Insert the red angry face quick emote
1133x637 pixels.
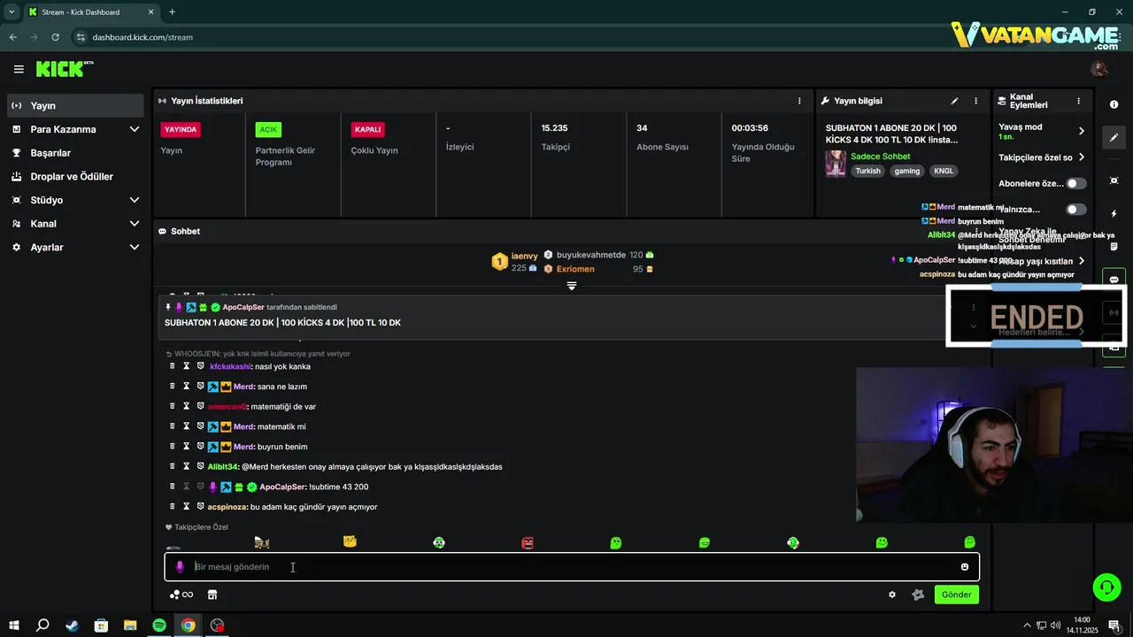coord(528,542)
